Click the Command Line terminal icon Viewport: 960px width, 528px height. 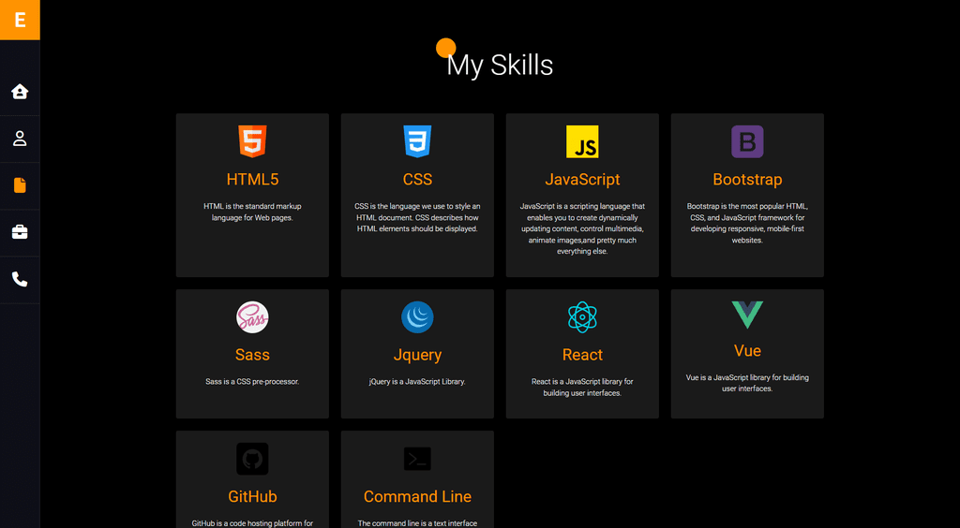417,459
